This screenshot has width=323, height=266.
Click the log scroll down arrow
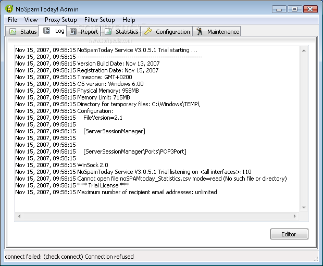pyautogui.click(x=304, y=208)
